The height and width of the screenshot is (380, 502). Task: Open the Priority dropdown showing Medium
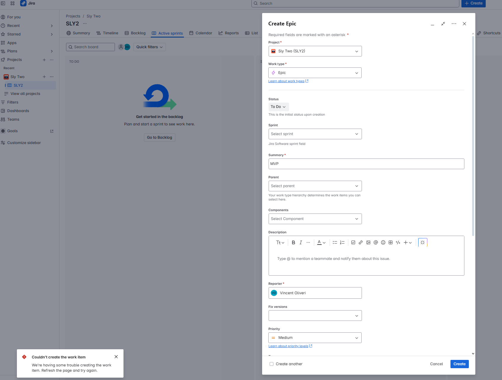(315, 337)
